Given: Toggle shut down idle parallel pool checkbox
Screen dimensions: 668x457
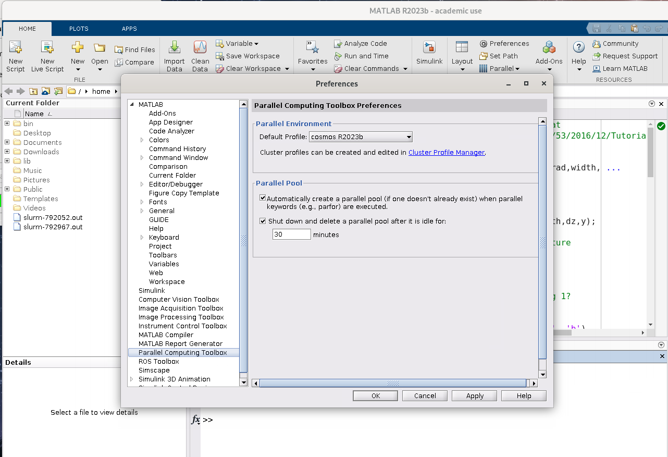Looking at the screenshot, I should pyautogui.click(x=263, y=221).
